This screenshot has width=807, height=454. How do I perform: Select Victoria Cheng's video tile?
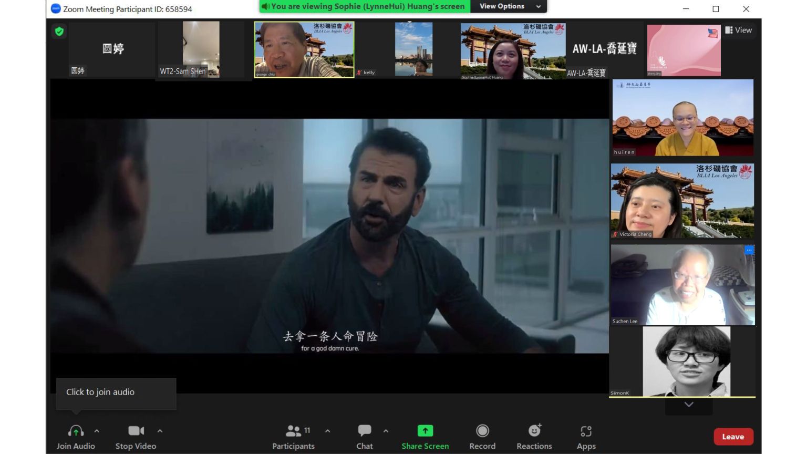[682, 201]
